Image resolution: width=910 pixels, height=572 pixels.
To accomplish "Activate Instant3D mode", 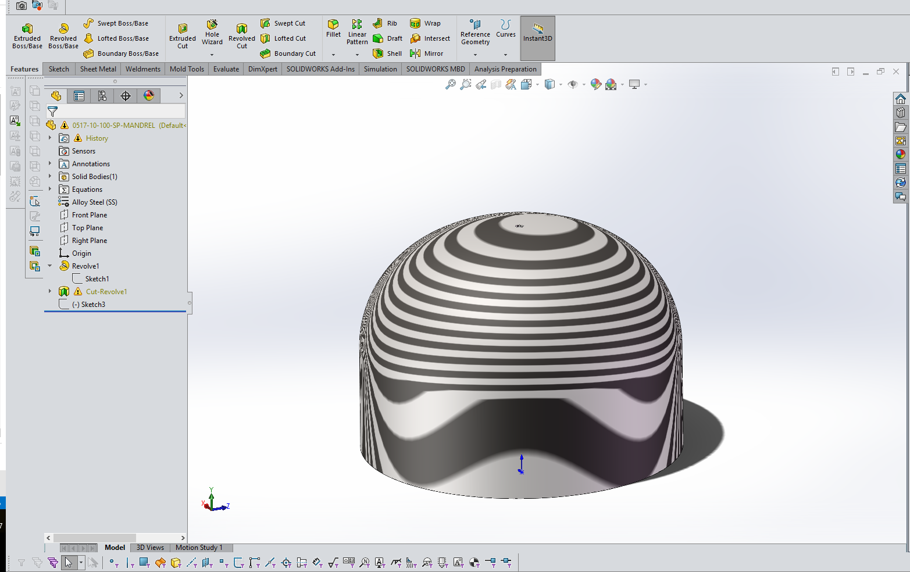I will point(537,35).
